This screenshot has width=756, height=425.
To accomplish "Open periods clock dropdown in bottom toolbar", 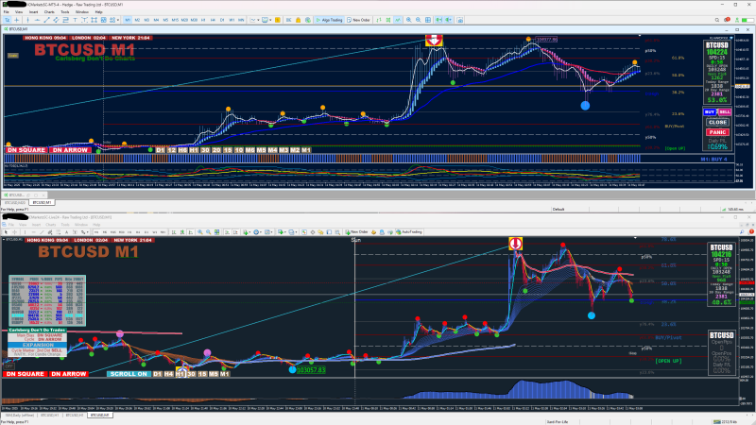I will coord(258,231).
